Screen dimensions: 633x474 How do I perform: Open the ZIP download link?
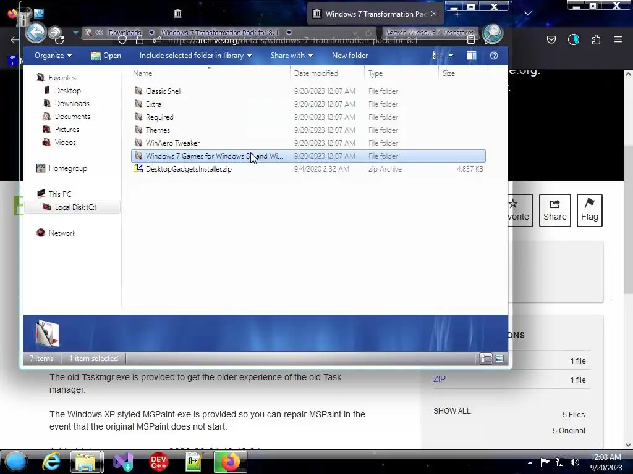click(440, 380)
